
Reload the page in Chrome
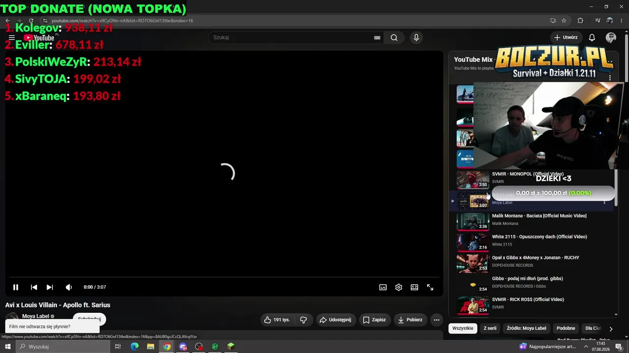(31, 21)
